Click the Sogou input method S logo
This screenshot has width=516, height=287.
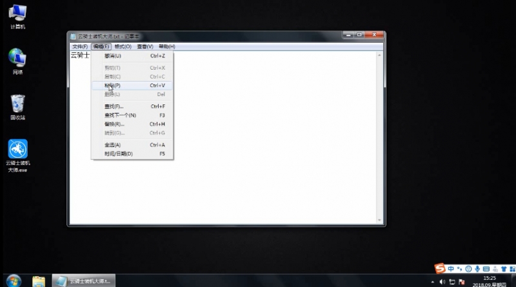coord(440,268)
